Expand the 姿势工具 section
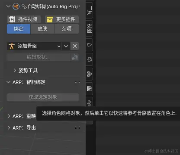This screenshot has height=155, width=180. click(x=15, y=70)
